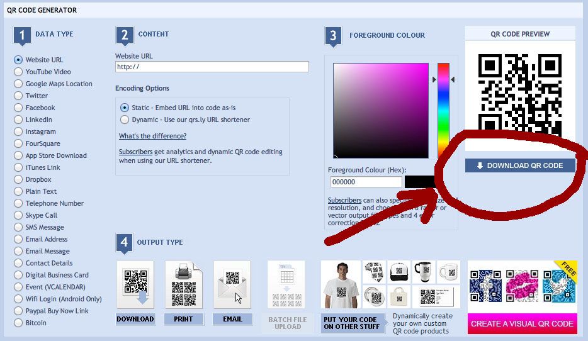Click the Download QR Code button
The height and width of the screenshot is (341, 588).
click(520, 165)
